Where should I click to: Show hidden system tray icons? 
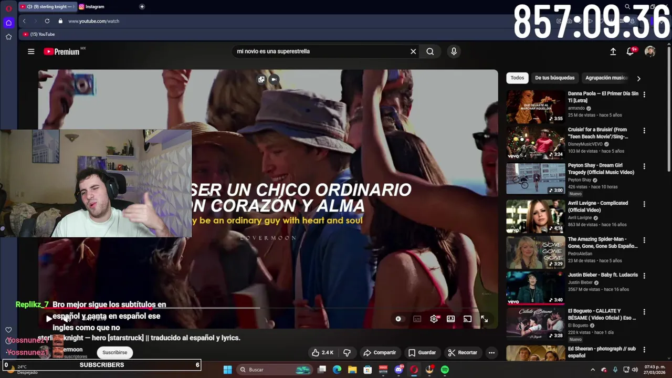tap(593, 370)
